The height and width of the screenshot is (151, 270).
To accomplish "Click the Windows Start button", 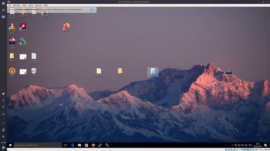I will point(10,145).
